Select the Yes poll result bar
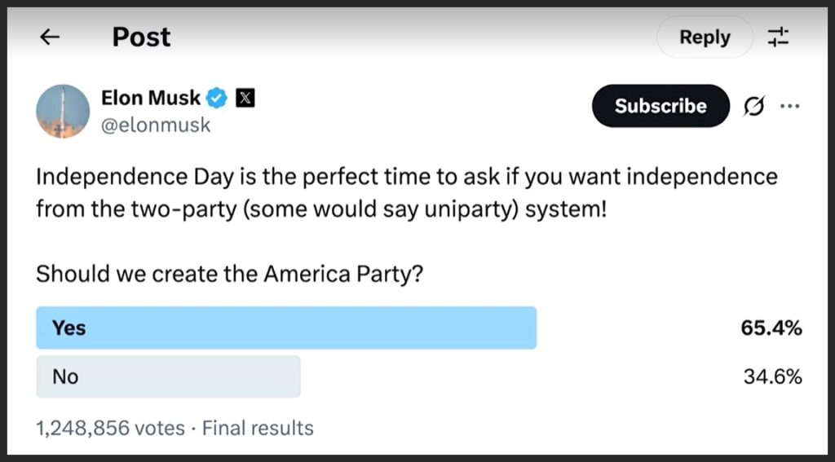Viewport: 835px width, 462px height. [x=286, y=328]
